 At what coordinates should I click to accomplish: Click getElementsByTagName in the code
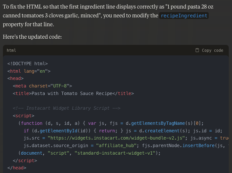pyautogui.click(x=158, y=123)
